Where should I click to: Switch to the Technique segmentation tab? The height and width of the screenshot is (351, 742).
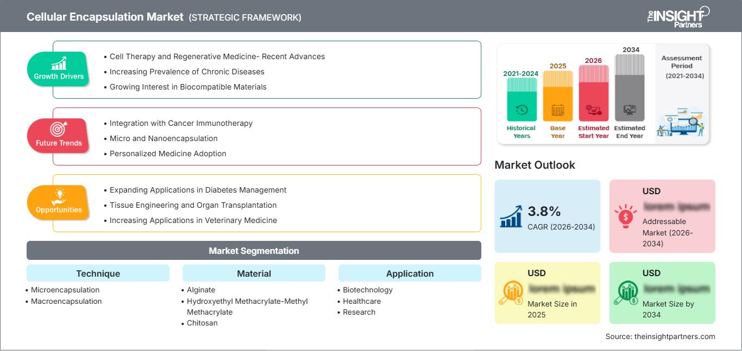click(98, 273)
